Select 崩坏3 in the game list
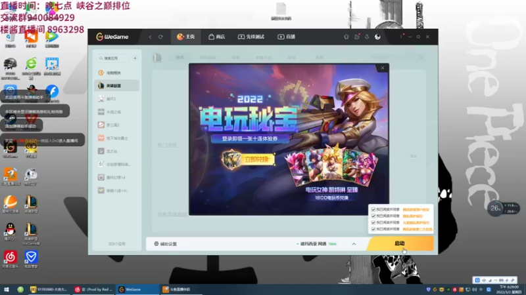 tap(117, 99)
